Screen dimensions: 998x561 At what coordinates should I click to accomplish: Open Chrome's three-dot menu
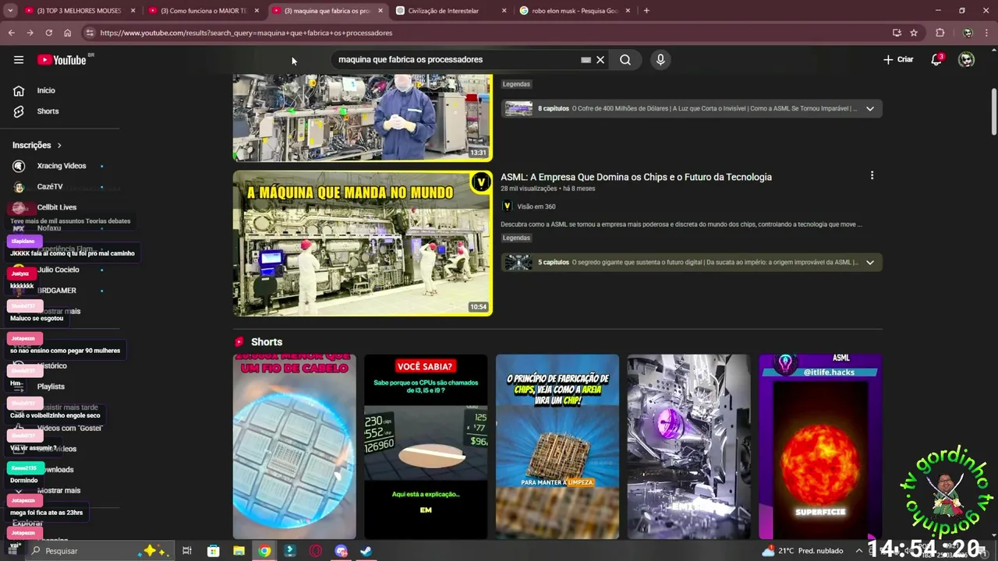click(987, 33)
